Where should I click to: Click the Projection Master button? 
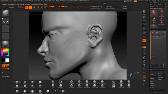[x=5, y=7]
